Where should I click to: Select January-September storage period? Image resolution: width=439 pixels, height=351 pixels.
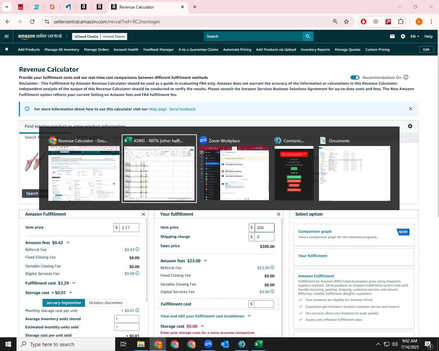64,303
